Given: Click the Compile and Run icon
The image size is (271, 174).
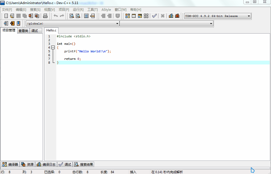Looking at the screenshot, I should pyautogui.click(x=140, y=16).
